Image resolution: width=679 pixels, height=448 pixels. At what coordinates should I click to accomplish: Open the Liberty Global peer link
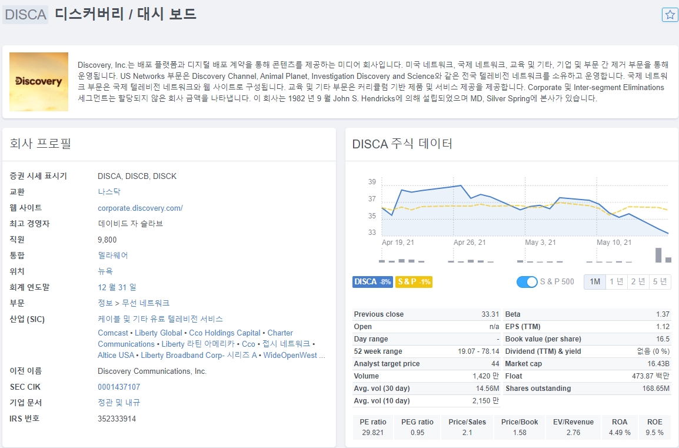pyautogui.click(x=158, y=333)
